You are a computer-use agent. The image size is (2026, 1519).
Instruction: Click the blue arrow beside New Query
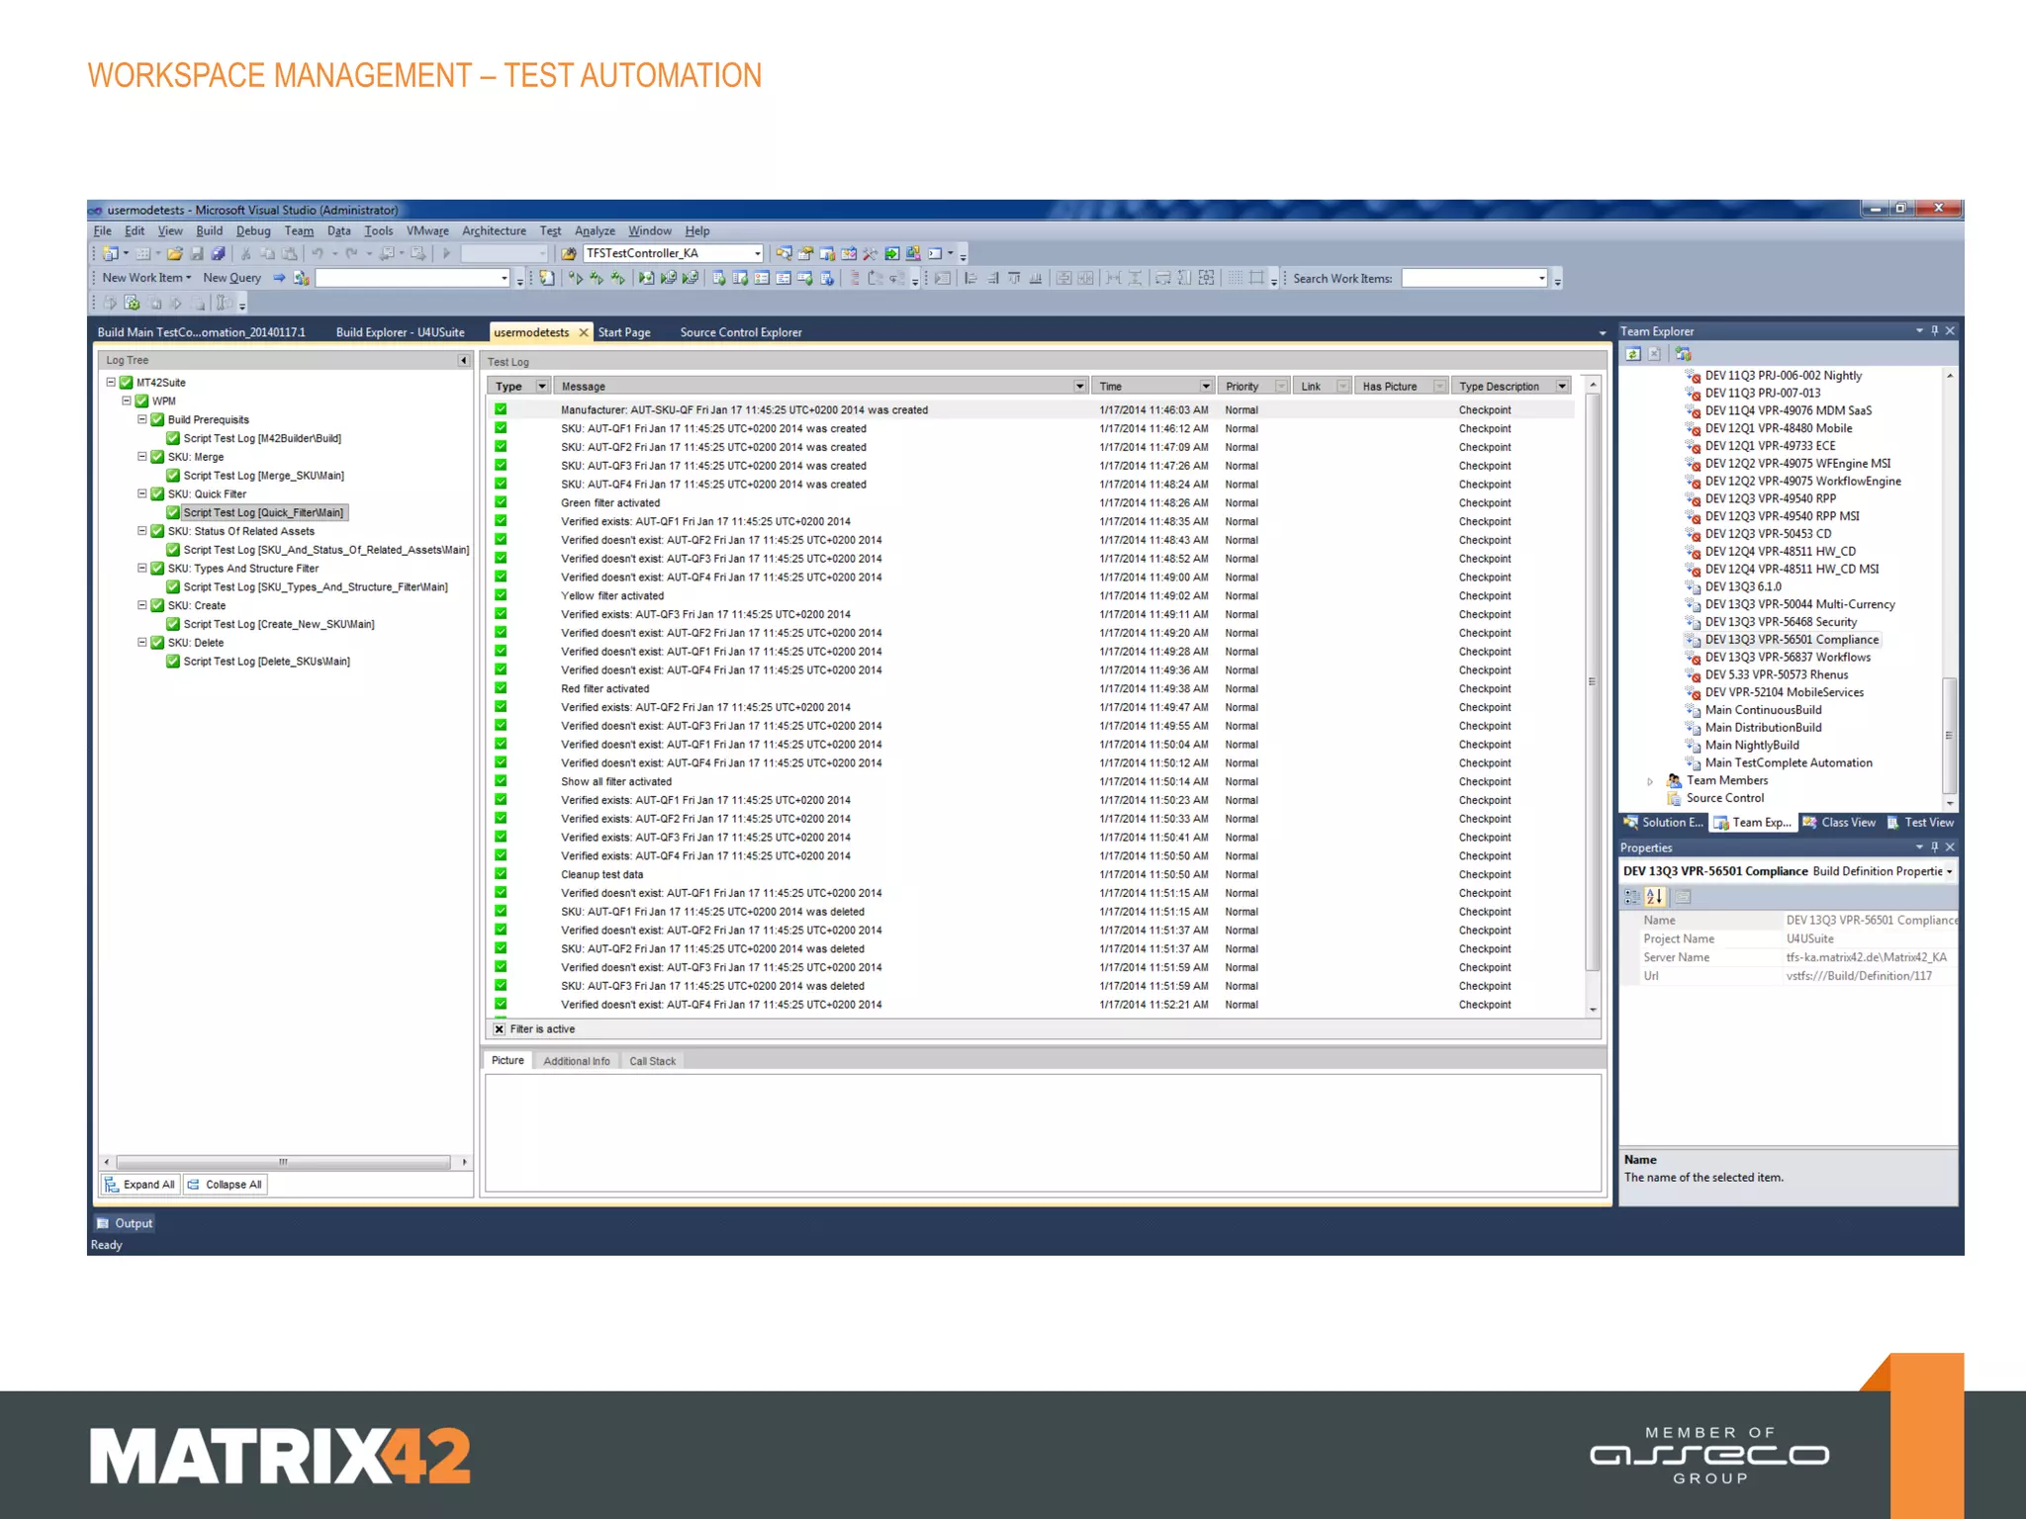pyautogui.click(x=279, y=279)
